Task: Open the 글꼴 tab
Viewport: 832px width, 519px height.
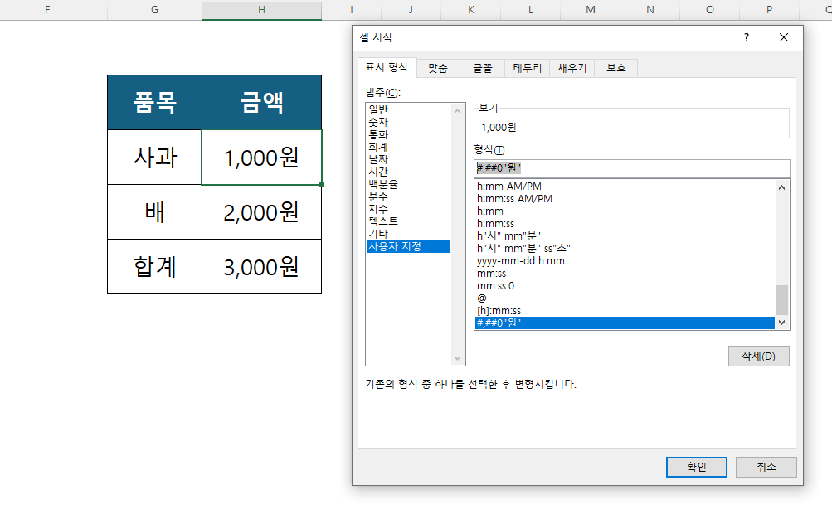Action: click(x=482, y=68)
